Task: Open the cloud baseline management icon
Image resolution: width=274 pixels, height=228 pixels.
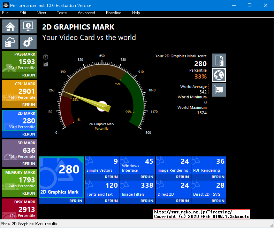Action: click(10, 42)
